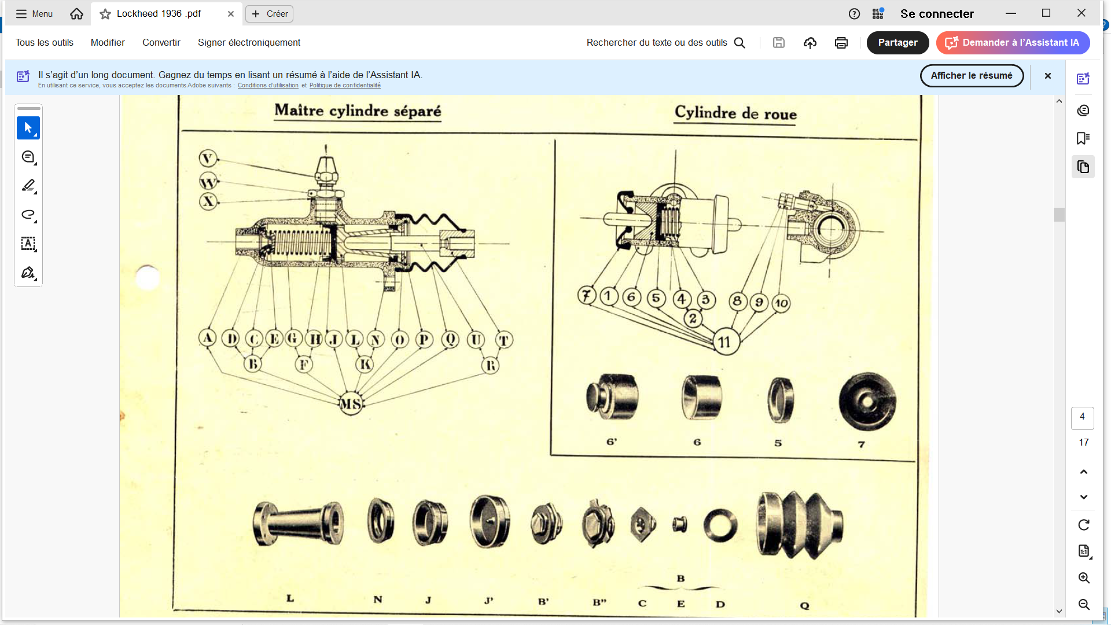
Task: Click the print document icon
Action: point(841,43)
